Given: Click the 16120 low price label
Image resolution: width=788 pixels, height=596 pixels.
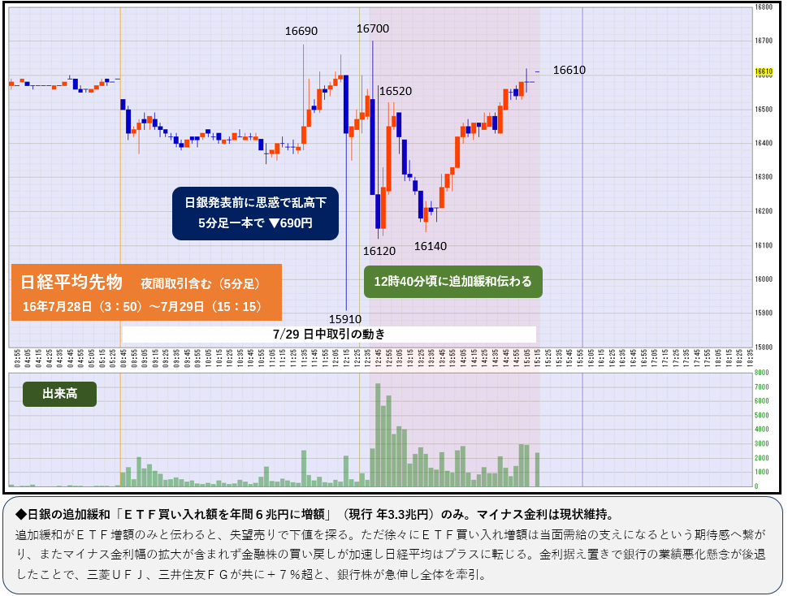Looking at the screenshot, I should pyautogui.click(x=379, y=251).
